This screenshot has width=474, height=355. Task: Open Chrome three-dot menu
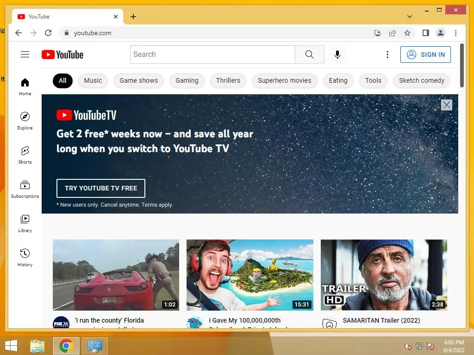tap(455, 33)
